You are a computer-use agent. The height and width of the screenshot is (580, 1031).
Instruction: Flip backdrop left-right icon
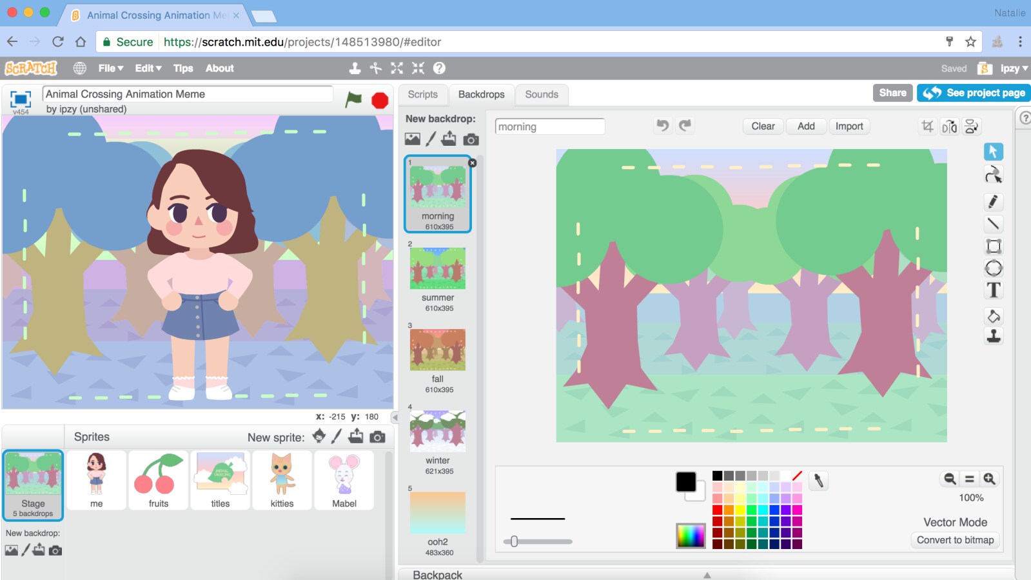(949, 126)
